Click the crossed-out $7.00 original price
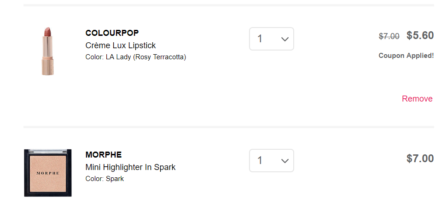The image size is (447, 215). point(389,36)
